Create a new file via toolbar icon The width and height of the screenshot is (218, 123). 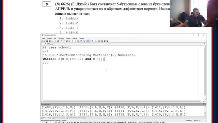[x=42, y=41]
